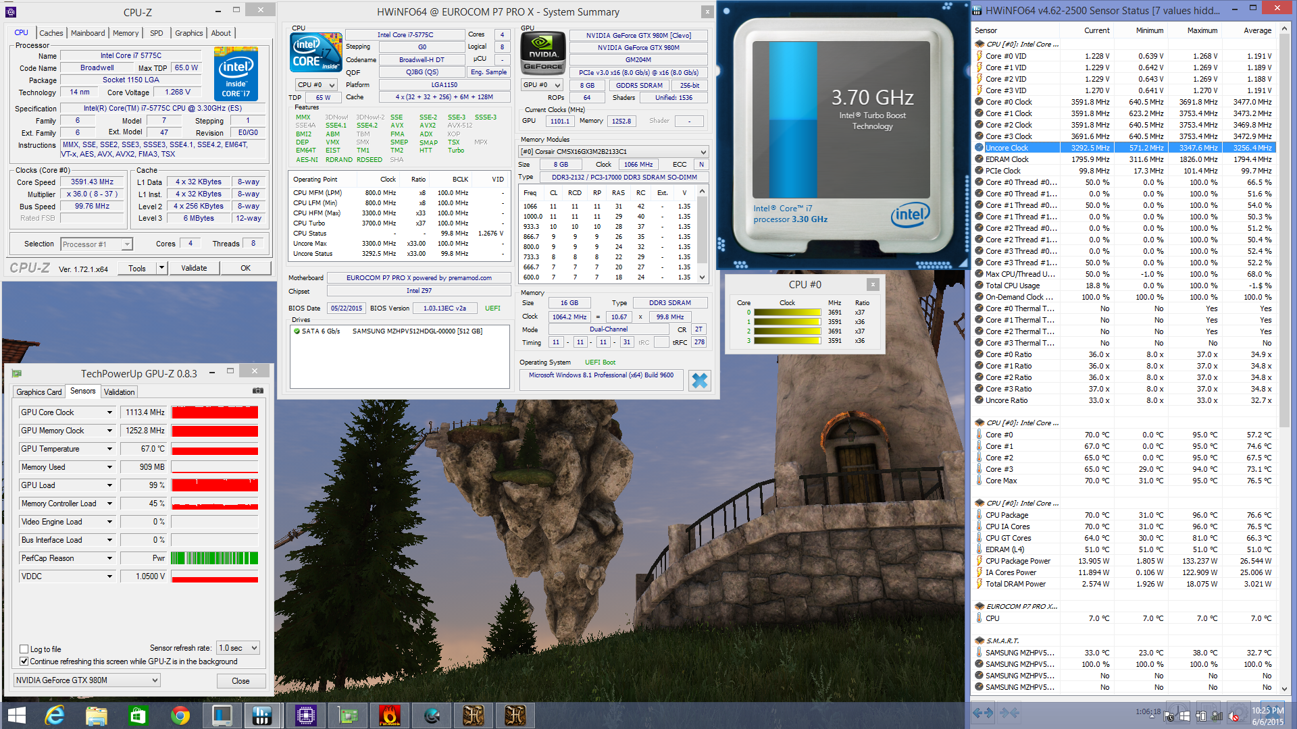The width and height of the screenshot is (1297, 729).
Task: Open the Sensor refresh rate dropdown
Action: pos(238,648)
